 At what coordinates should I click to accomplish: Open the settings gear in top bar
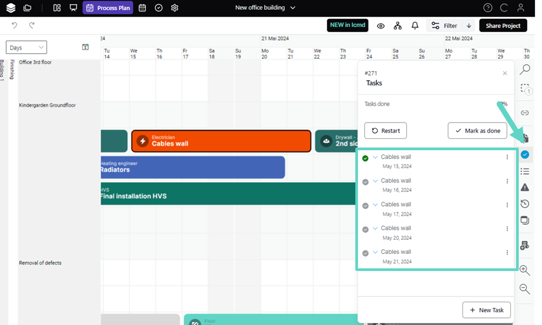[174, 8]
